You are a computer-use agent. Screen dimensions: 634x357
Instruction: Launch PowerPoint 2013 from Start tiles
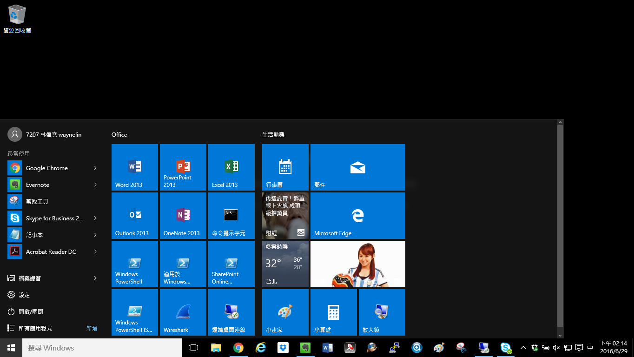coord(183,167)
